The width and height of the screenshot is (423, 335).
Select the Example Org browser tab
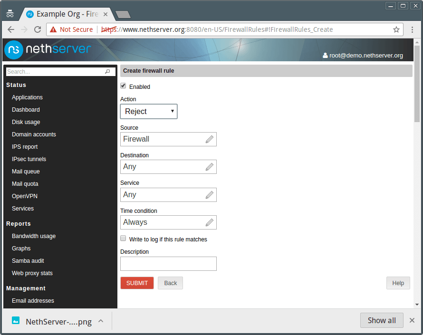point(67,14)
